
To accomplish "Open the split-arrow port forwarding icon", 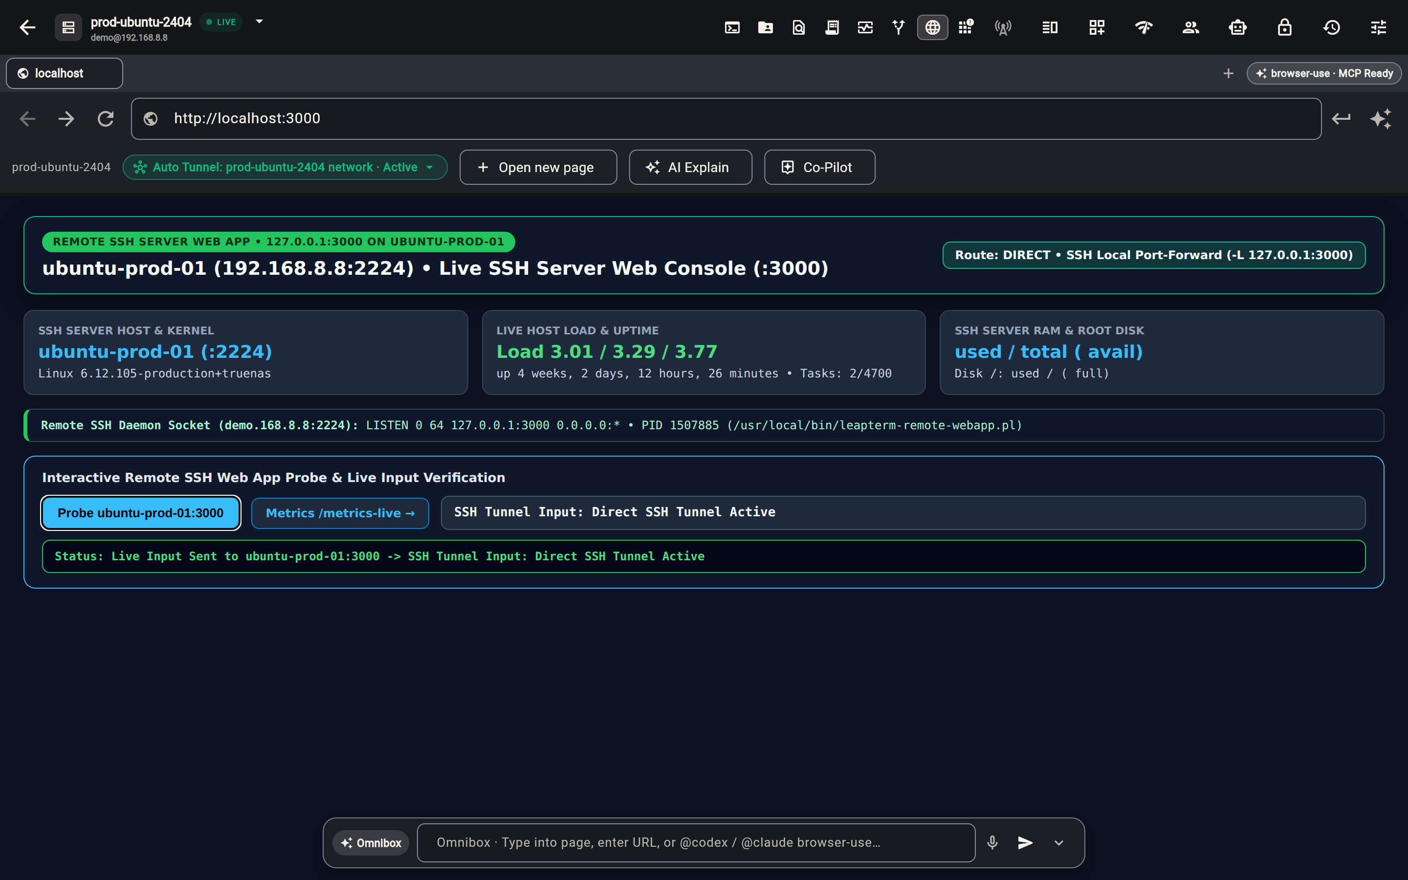I will click(898, 27).
